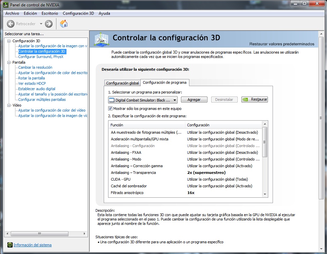The image size is (327, 254).
Task: Collapse the Vídeo tree node
Action: coord(9,105)
